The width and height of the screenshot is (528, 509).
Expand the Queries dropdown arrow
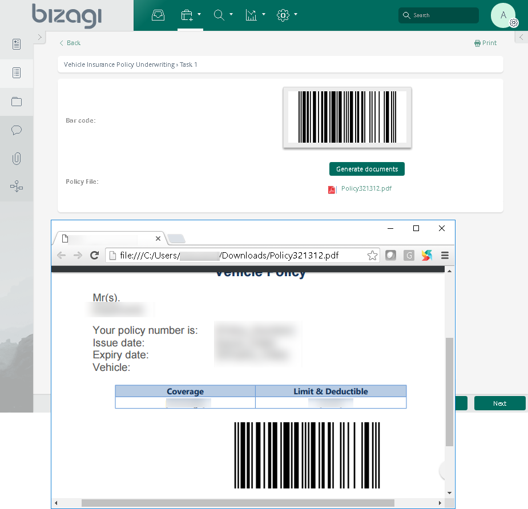[231, 14]
